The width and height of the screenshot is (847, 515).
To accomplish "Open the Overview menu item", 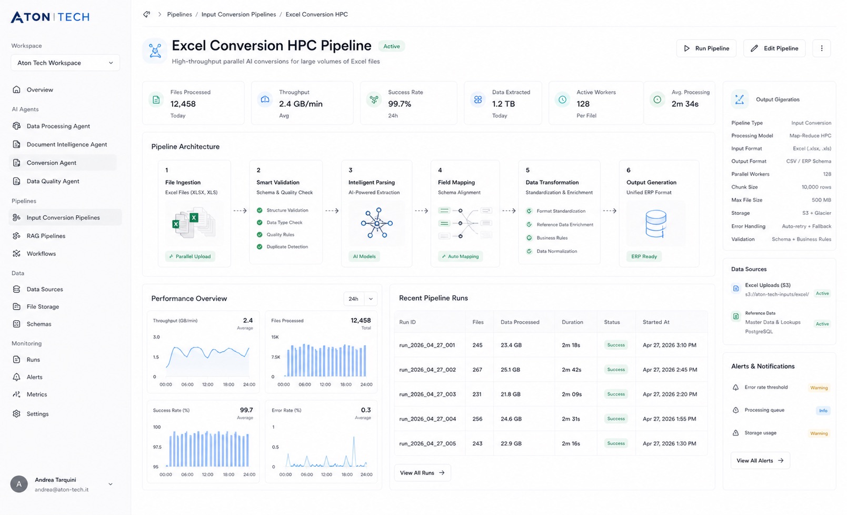I will click(x=40, y=90).
